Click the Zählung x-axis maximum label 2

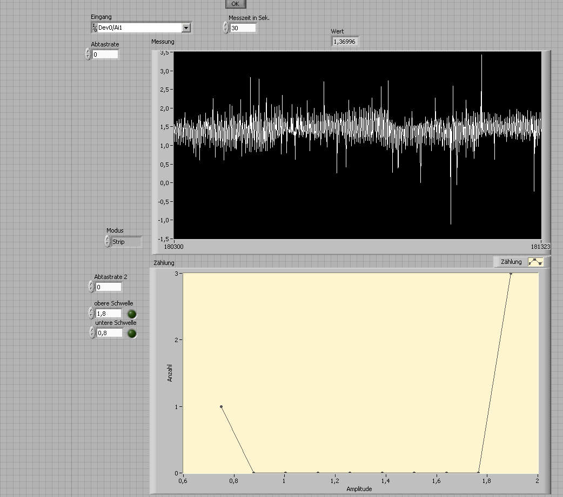pyautogui.click(x=537, y=481)
